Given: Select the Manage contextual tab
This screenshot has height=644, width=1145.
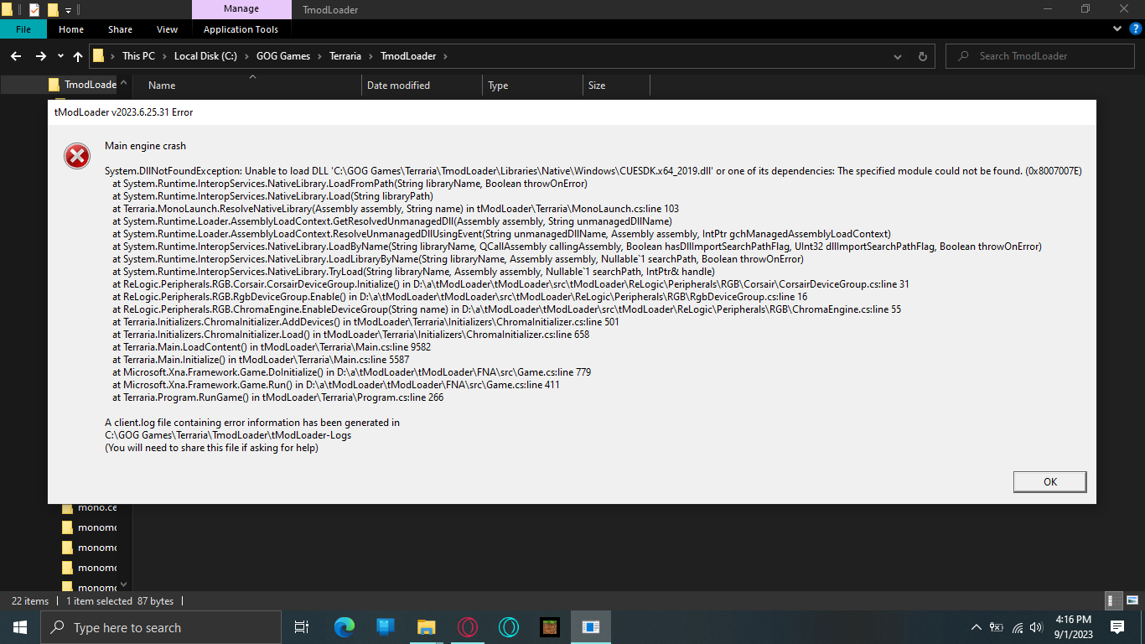Looking at the screenshot, I should [241, 9].
